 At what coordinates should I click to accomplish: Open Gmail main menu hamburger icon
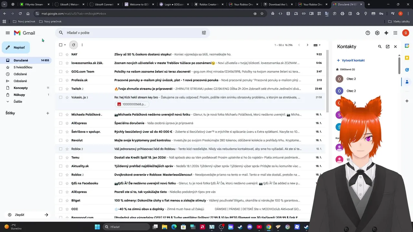8,33
